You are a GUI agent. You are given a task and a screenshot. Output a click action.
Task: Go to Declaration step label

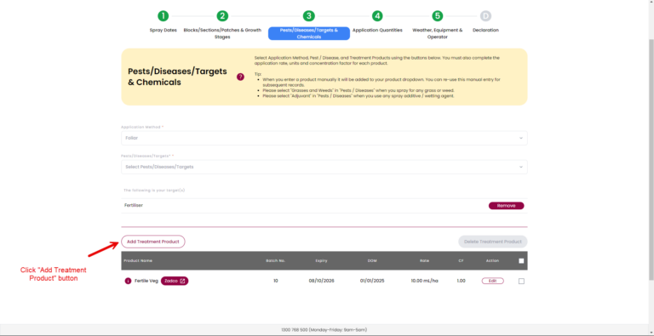coord(485,30)
